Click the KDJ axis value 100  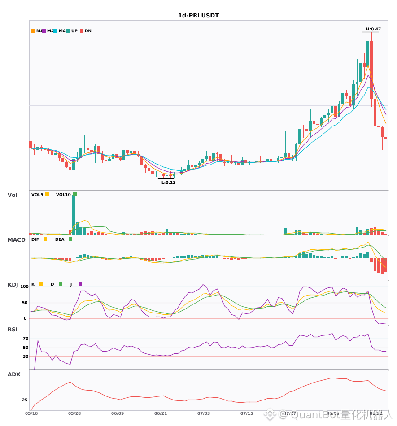(x=24, y=287)
